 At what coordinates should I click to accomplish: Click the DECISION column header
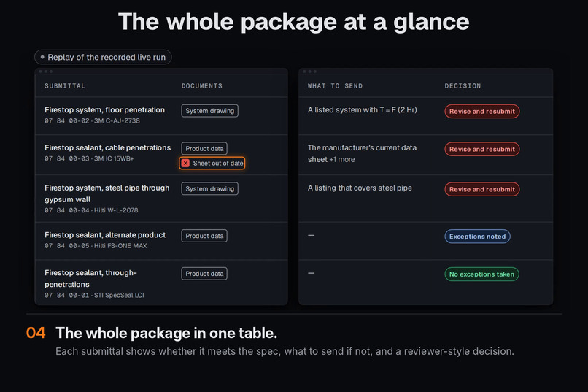pyautogui.click(x=463, y=86)
